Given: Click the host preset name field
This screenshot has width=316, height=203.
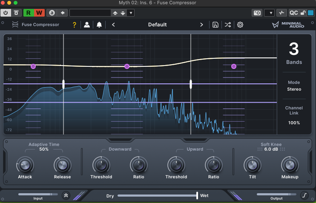Looking at the screenshot, I should click(90, 13).
